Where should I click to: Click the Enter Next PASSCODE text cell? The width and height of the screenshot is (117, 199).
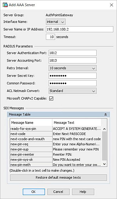[77, 134]
